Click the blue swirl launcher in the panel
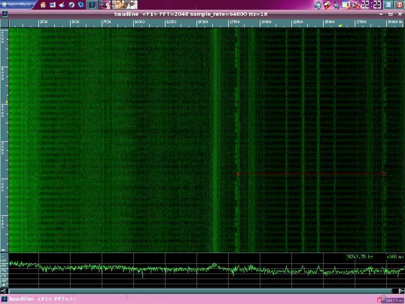 click(x=81, y=5)
